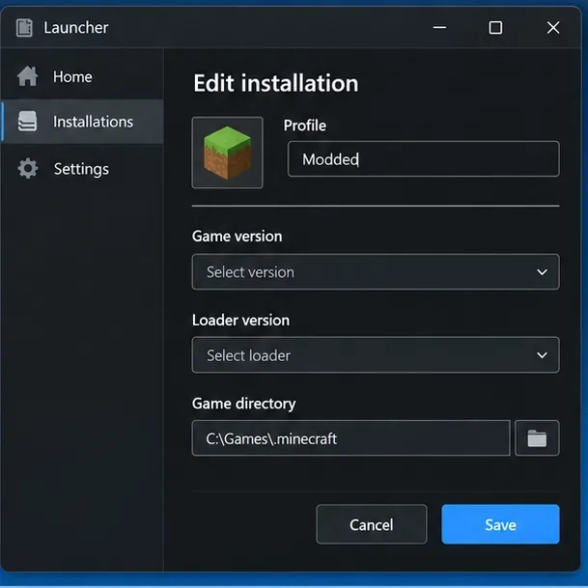The width and height of the screenshot is (588, 588).
Task: Click the Profile label text
Action: click(304, 126)
